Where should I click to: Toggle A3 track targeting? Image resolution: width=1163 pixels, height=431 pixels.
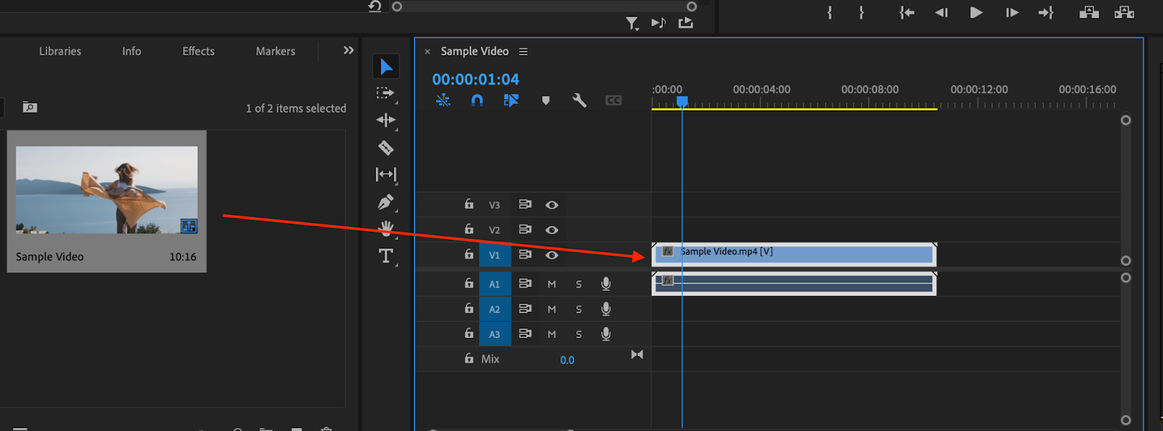click(494, 334)
